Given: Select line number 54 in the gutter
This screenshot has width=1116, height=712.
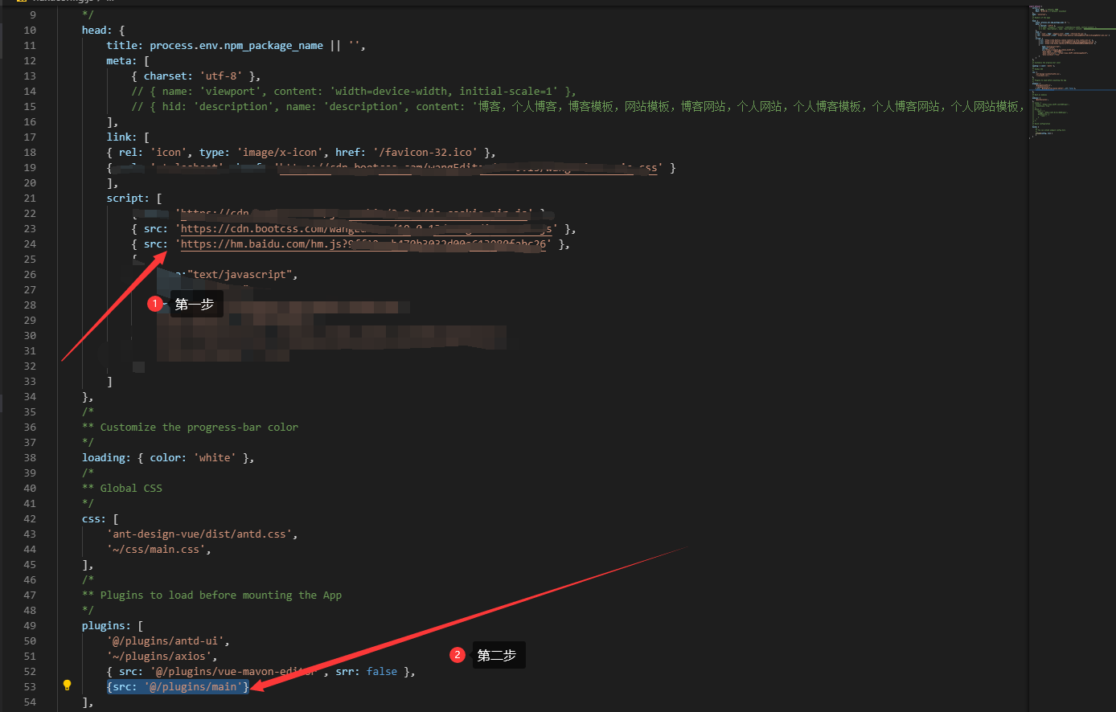Looking at the screenshot, I should click(x=30, y=702).
